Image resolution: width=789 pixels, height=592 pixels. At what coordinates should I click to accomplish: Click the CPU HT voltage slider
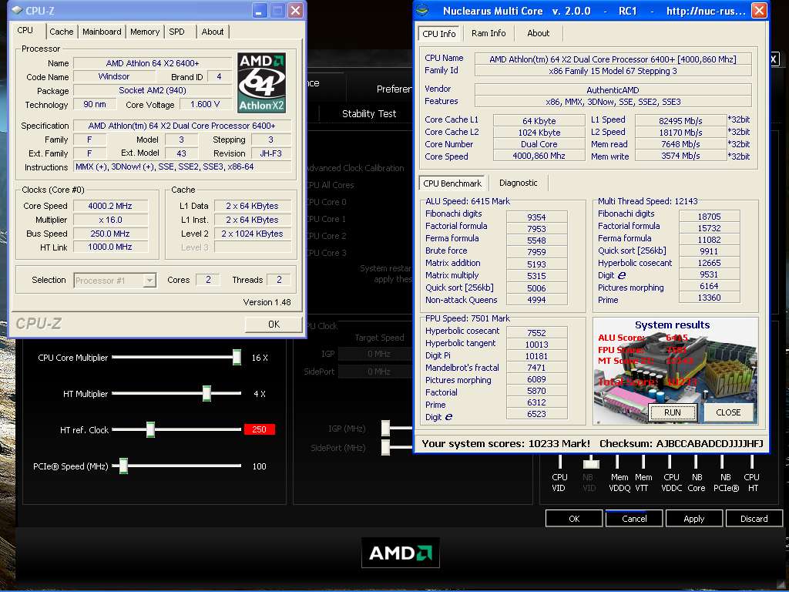coord(752,461)
